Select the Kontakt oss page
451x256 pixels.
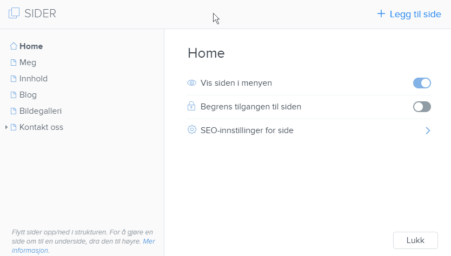(41, 127)
